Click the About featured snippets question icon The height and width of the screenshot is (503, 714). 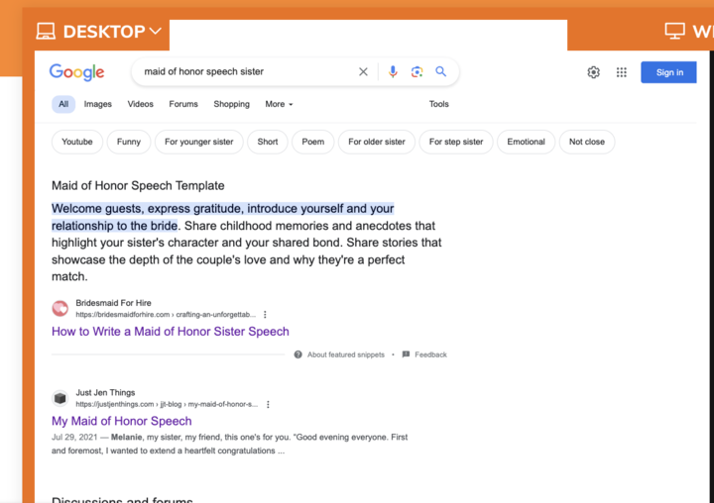coord(297,354)
